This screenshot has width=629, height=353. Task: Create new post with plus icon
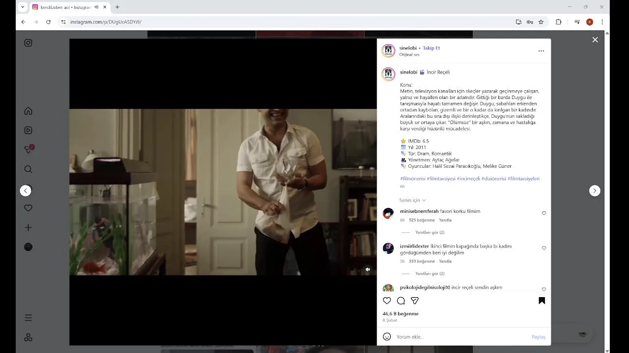click(x=28, y=227)
